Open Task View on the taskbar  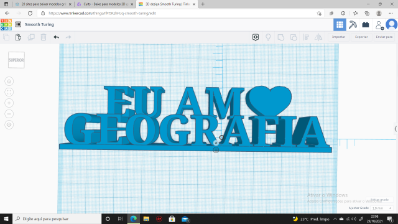(x=120, y=218)
